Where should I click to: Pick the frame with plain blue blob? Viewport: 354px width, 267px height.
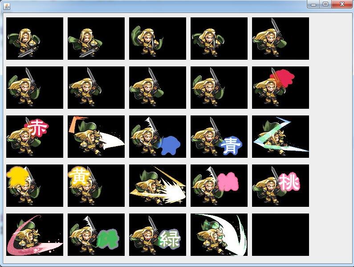click(x=158, y=136)
